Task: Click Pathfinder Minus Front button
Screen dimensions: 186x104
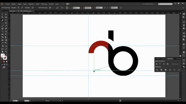Action: pos(160,64)
